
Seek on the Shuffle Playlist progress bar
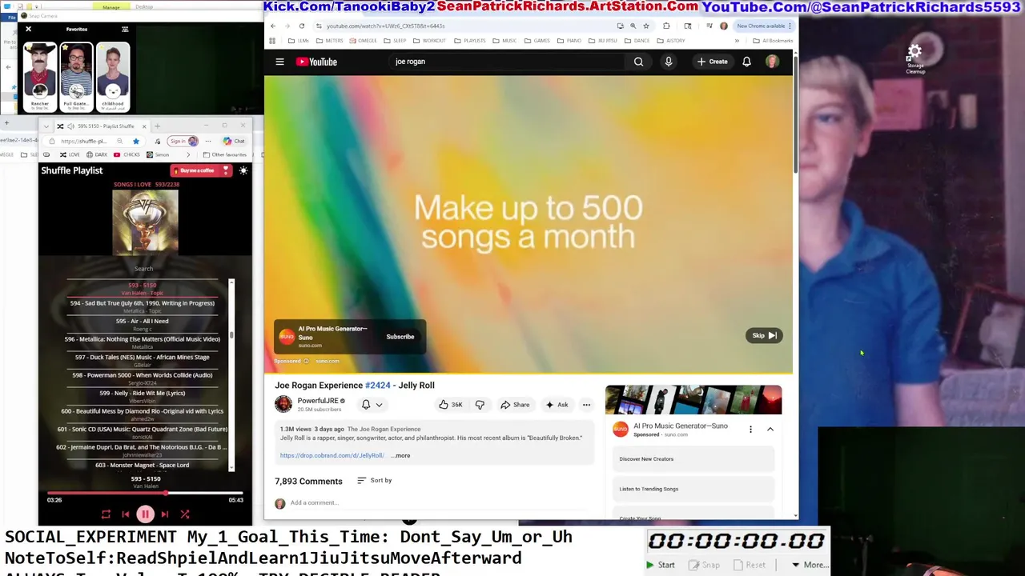tap(145, 494)
